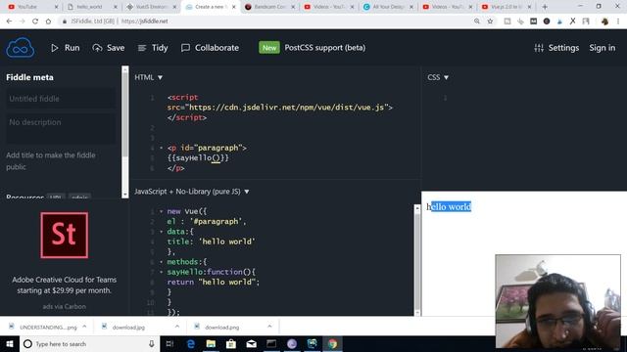
Task: Click the JSFiddle cloud logo
Action: 20,48
